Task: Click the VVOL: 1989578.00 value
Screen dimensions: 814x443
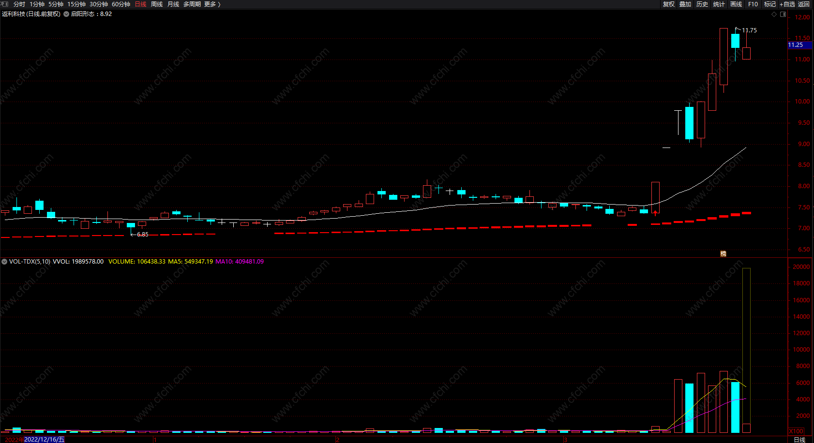Action: point(78,262)
